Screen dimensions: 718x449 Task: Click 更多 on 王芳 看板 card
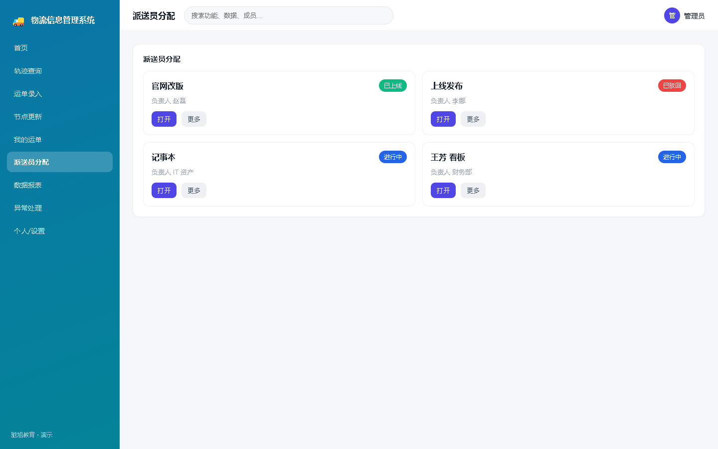473,191
